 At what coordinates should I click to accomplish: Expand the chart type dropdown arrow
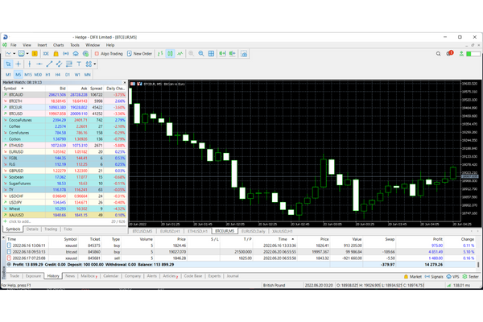(x=14, y=54)
